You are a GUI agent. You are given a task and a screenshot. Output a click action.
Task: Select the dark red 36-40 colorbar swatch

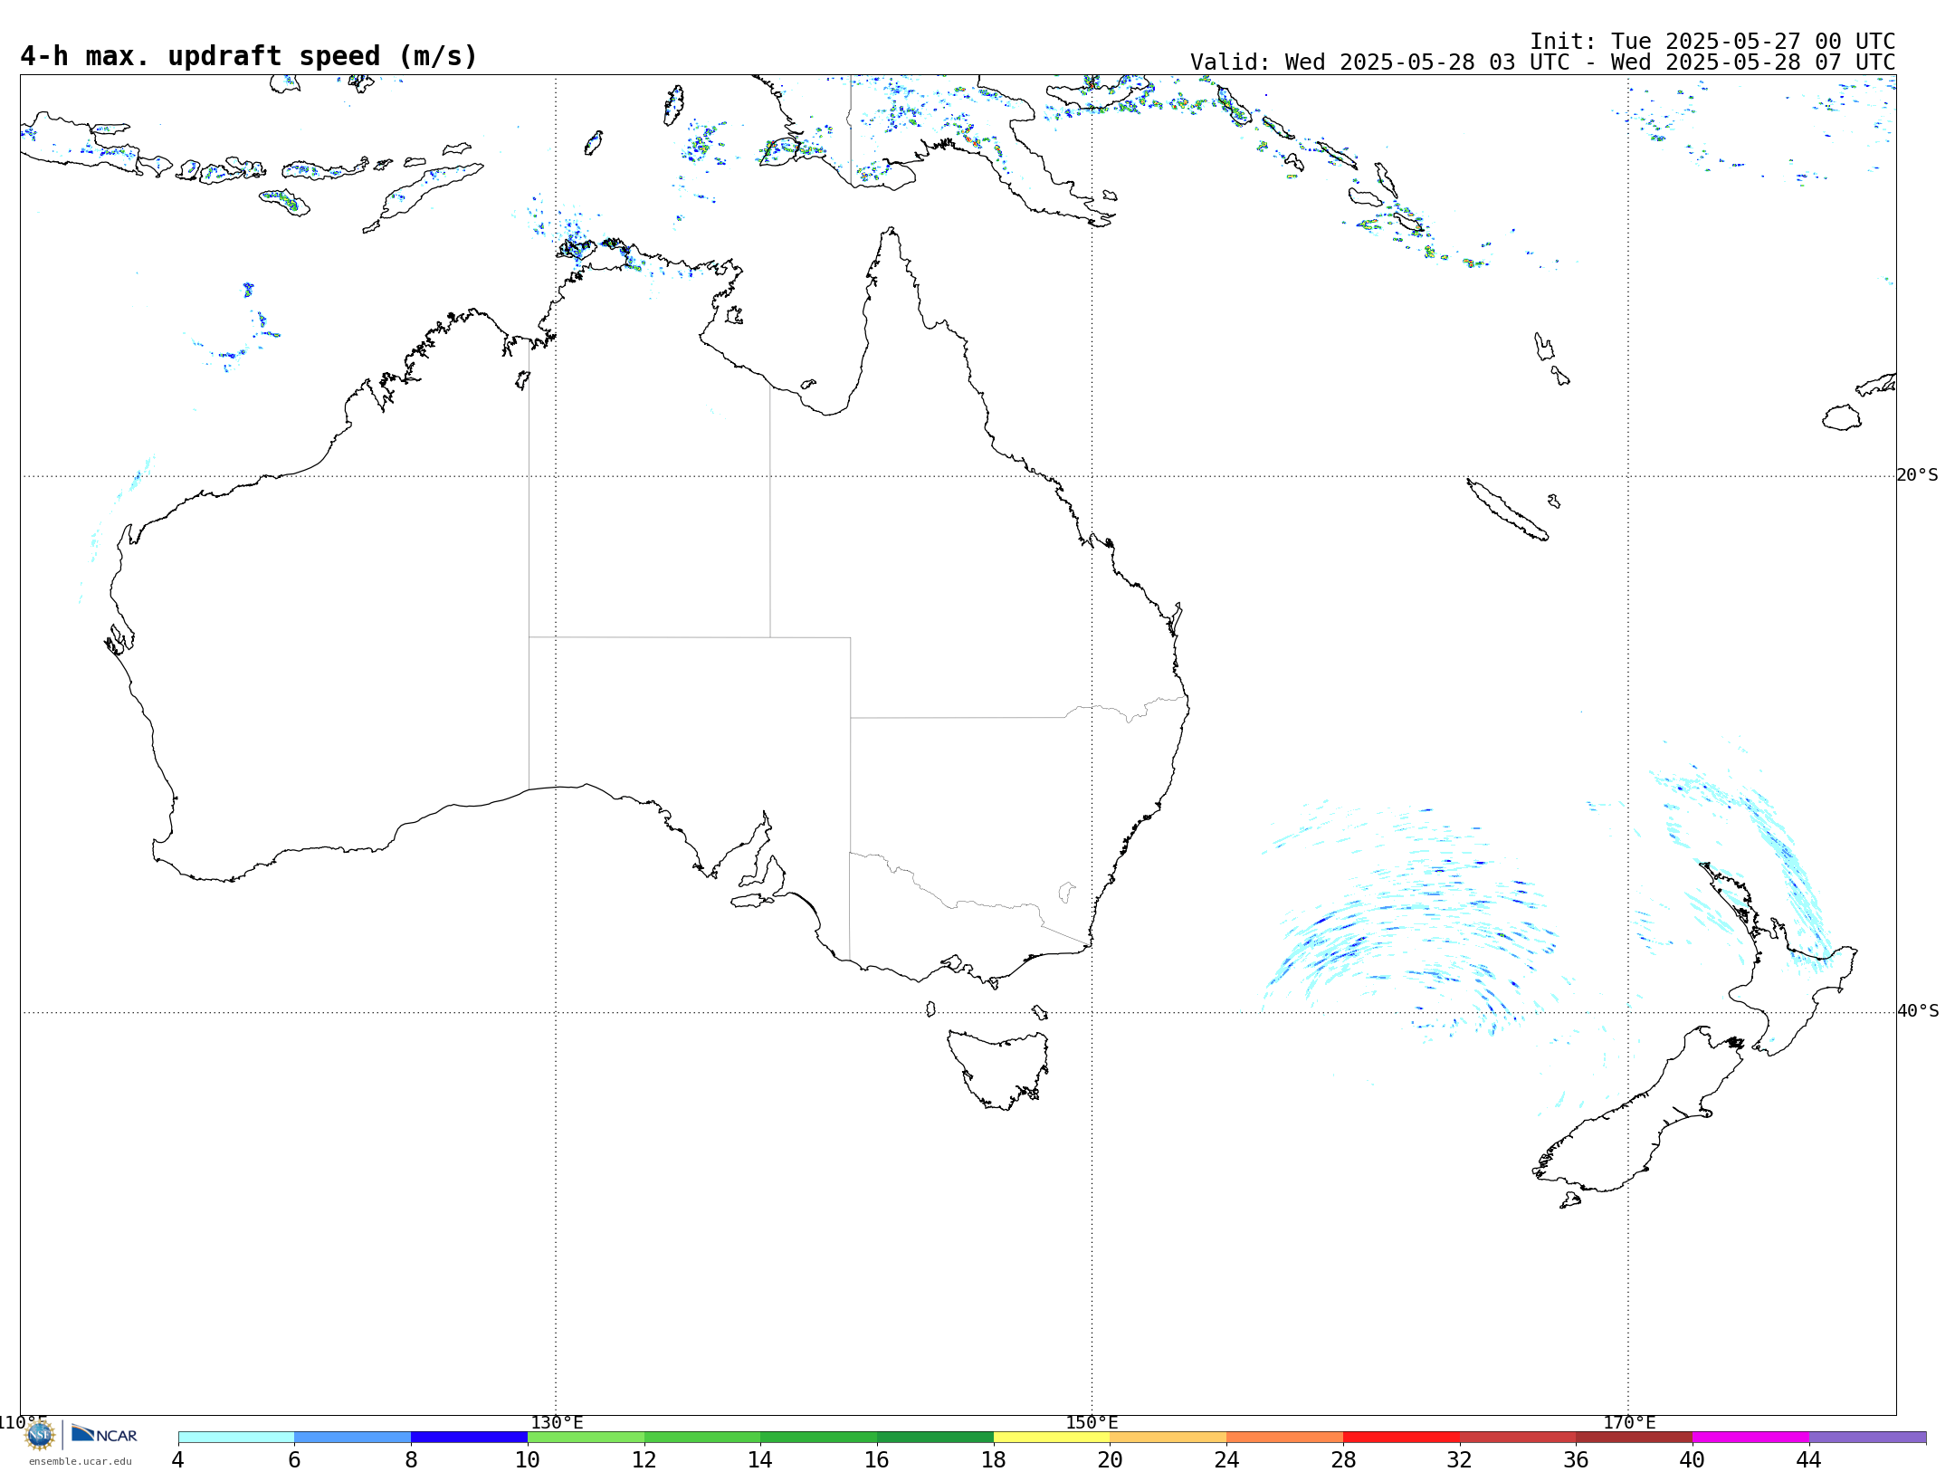[x=1634, y=1438]
